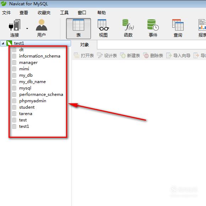The image size is (206, 206).
Task: Open the View (查看) menu
Action: (24, 13)
